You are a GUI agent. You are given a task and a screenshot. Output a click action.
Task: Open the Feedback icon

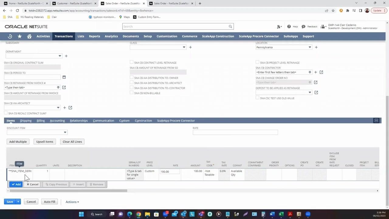tap(303, 26)
